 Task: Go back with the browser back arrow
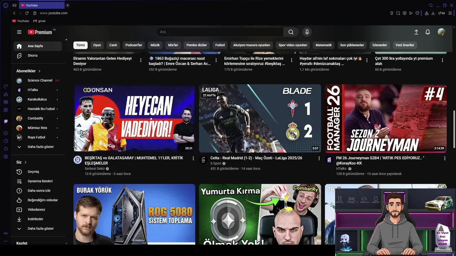coord(14,13)
